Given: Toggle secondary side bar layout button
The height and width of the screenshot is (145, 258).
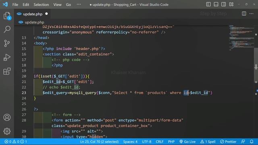Looking at the screenshot, I should [x=223, y=4].
